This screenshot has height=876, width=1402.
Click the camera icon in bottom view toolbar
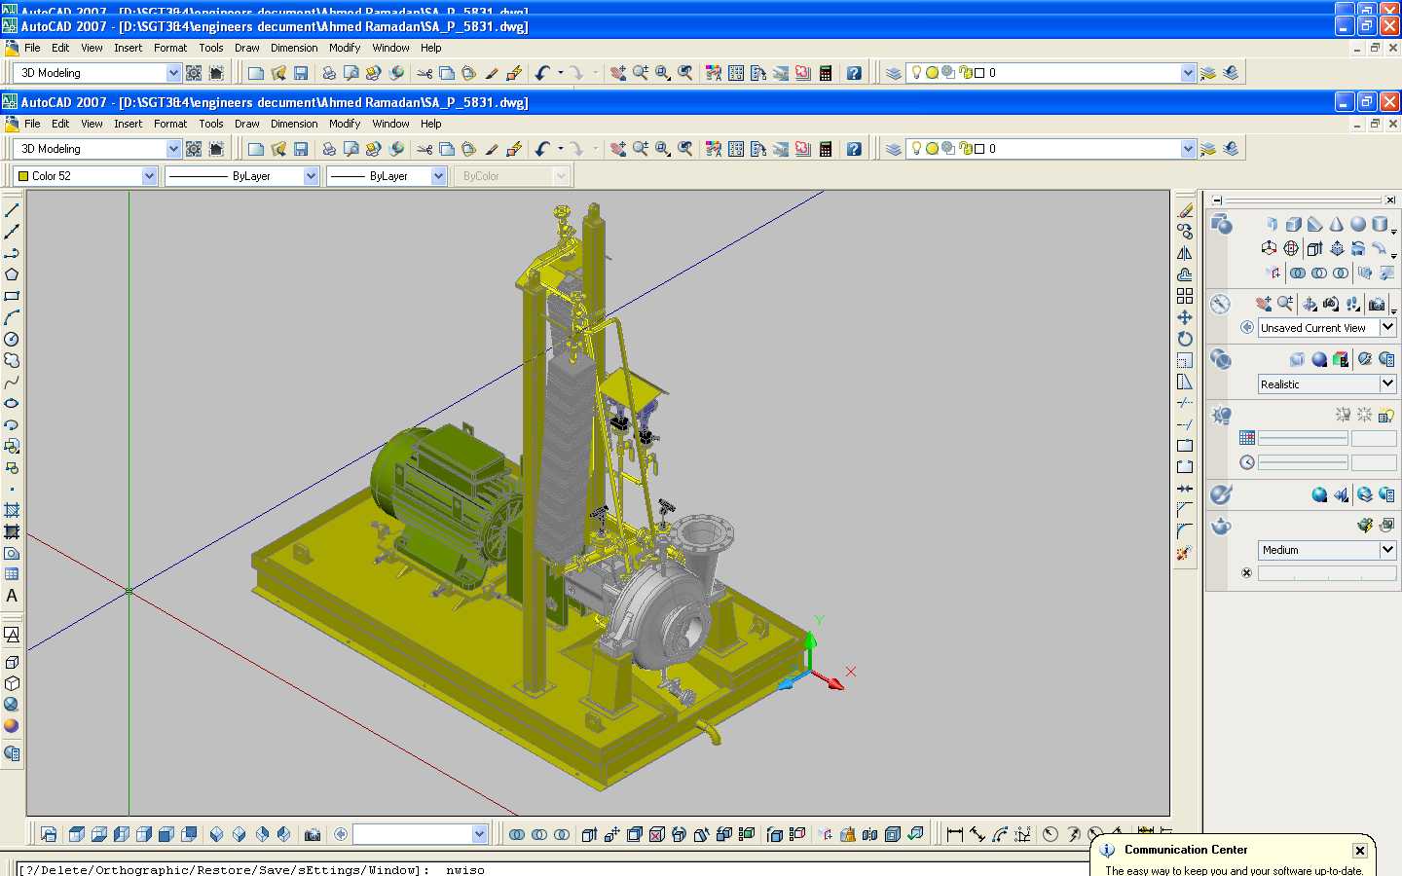[313, 834]
